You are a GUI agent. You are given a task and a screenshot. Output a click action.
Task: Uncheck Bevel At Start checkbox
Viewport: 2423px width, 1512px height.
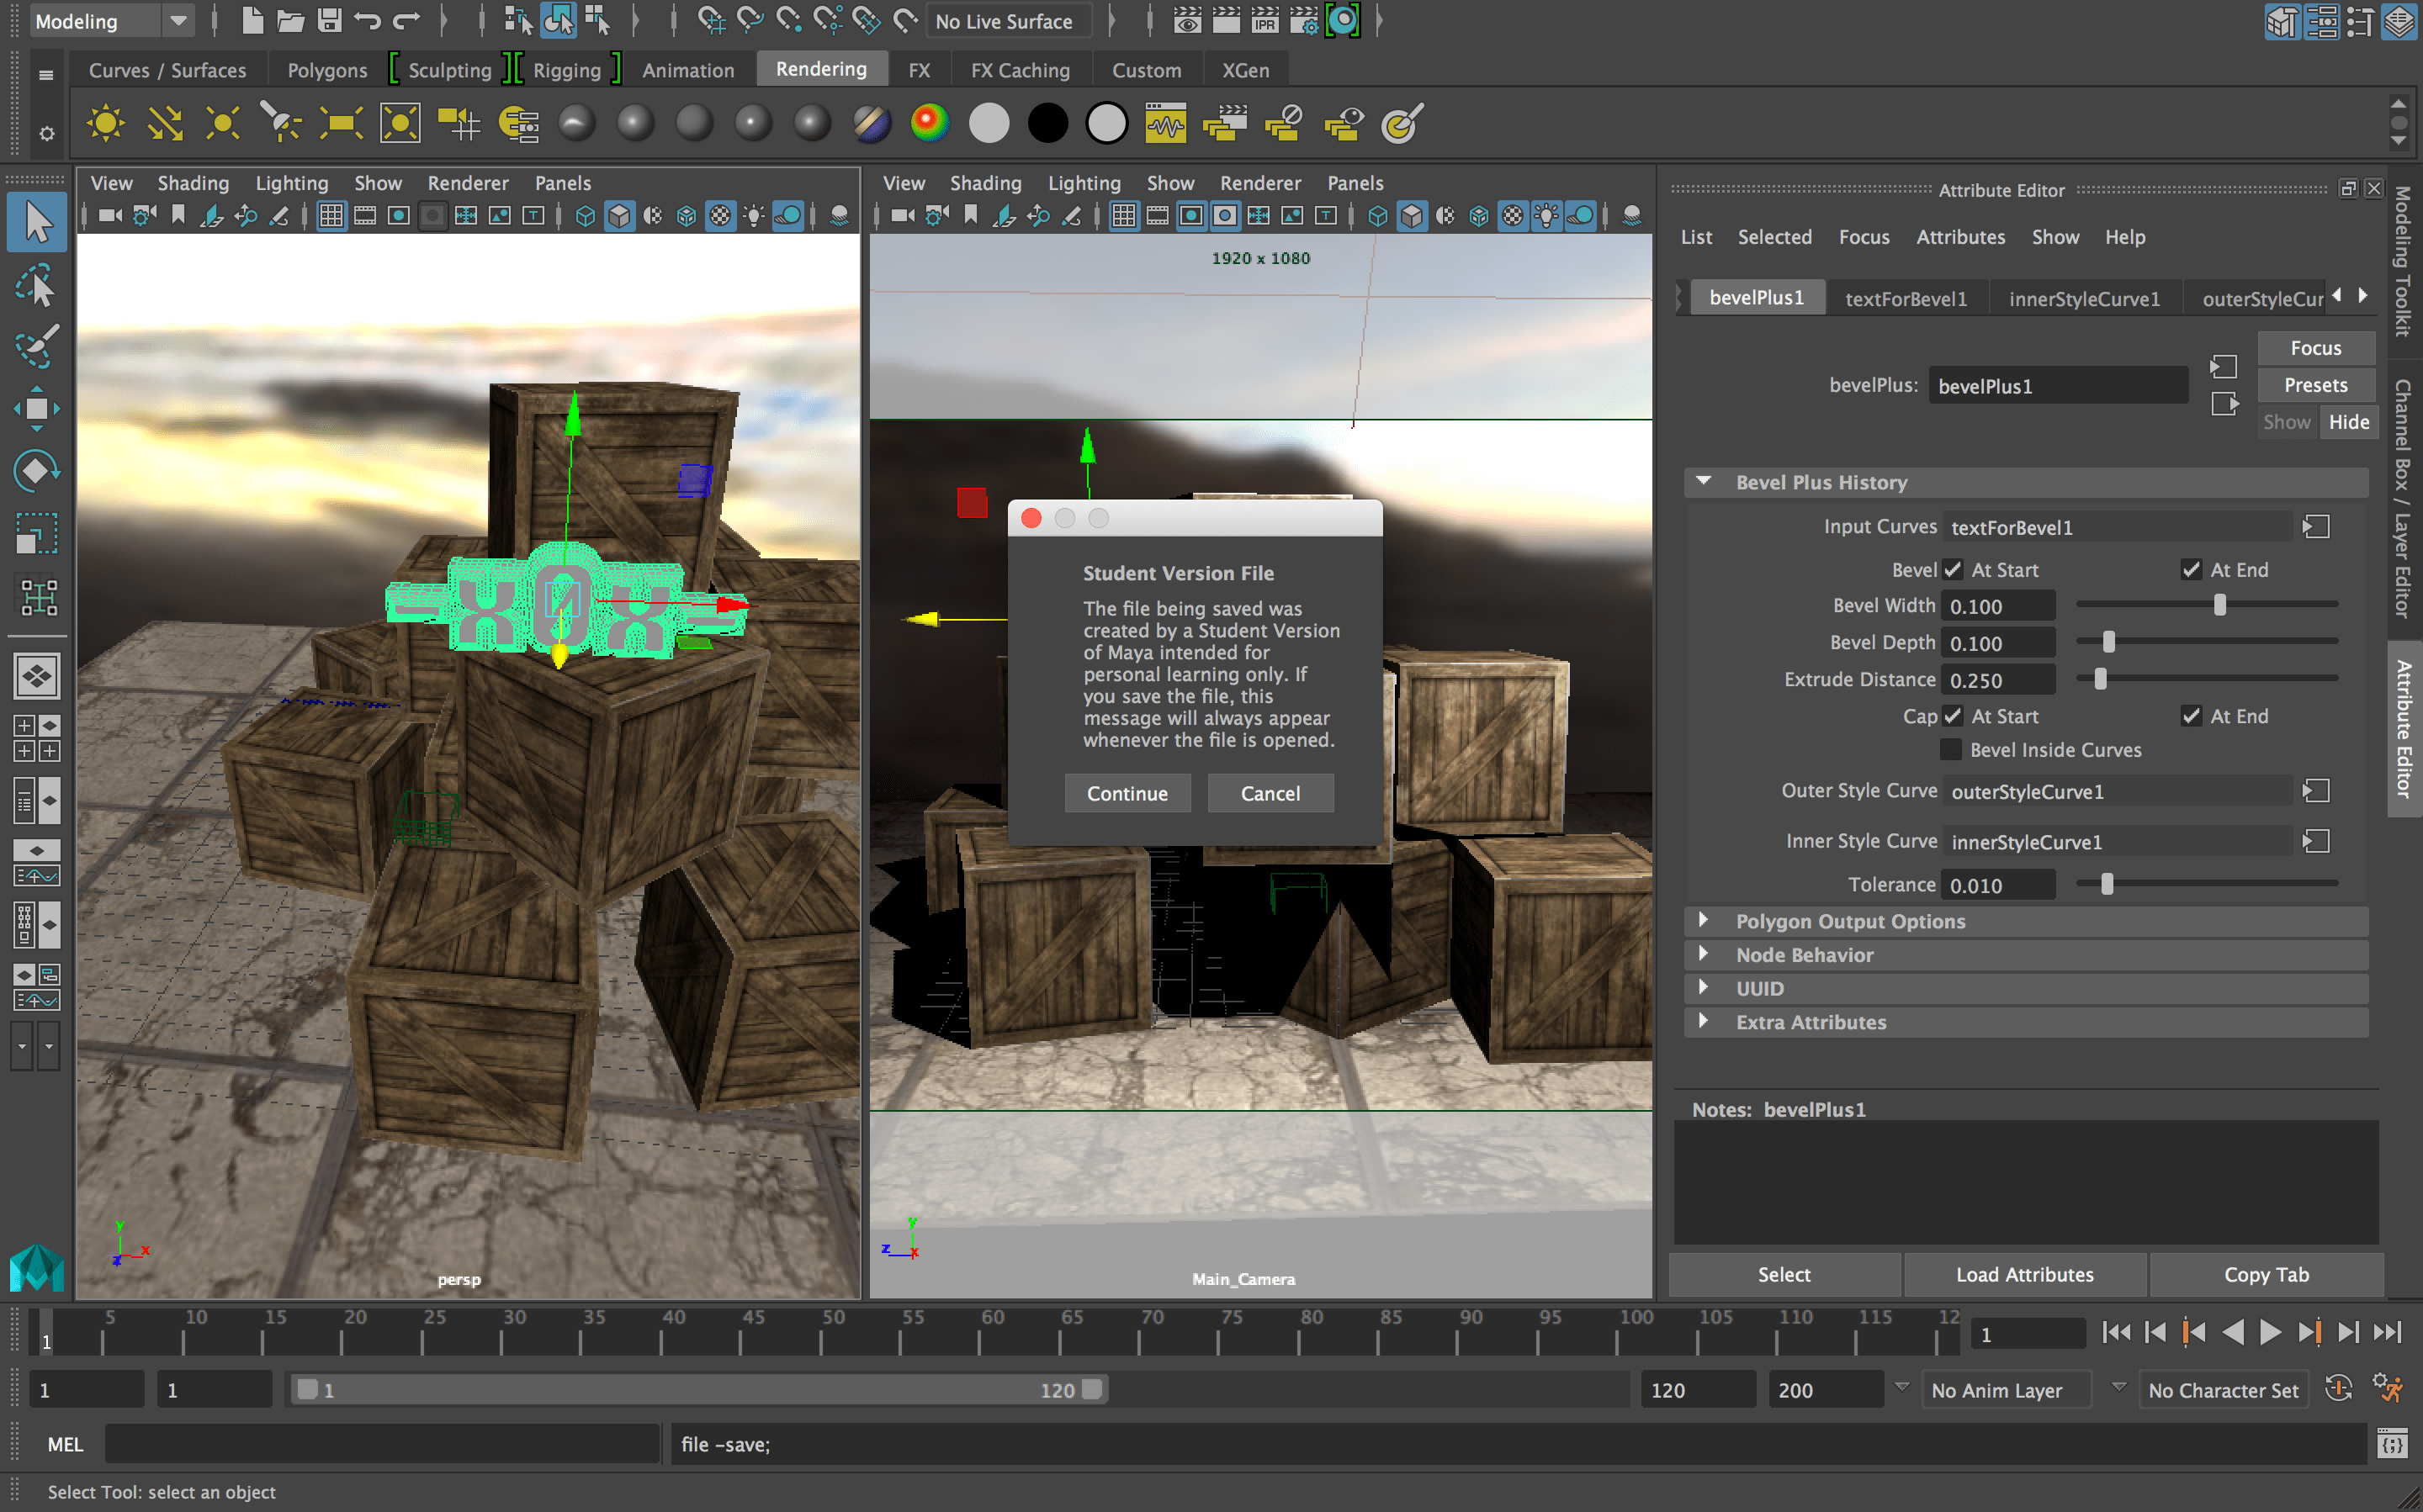(1953, 570)
